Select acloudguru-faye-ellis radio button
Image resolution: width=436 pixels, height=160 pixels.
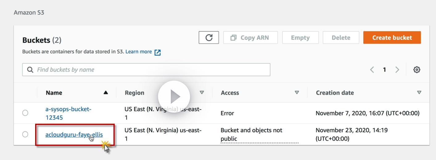[x=25, y=134]
